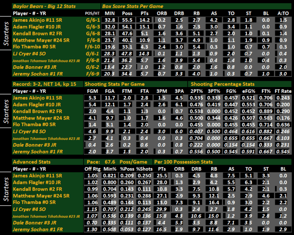
Task: Click Adam Flagler's FGA value 12.1
Action: click(x=110, y=105)
